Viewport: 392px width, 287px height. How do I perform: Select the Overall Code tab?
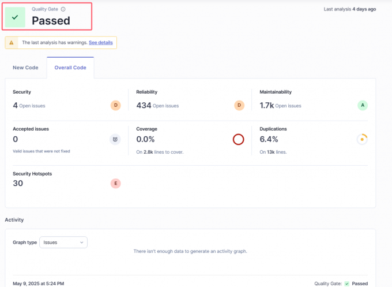70,68
